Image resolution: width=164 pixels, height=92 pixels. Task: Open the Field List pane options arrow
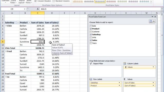[152, 17]
